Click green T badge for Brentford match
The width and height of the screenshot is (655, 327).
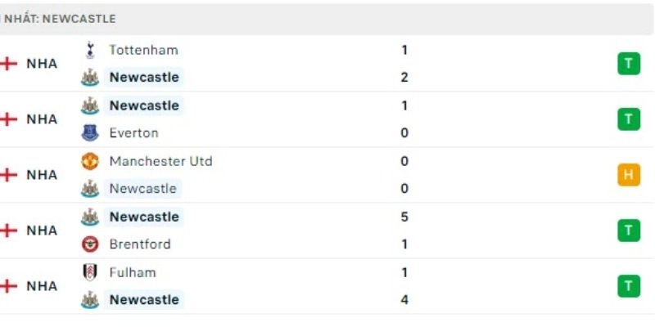click(x=629, y=231)
